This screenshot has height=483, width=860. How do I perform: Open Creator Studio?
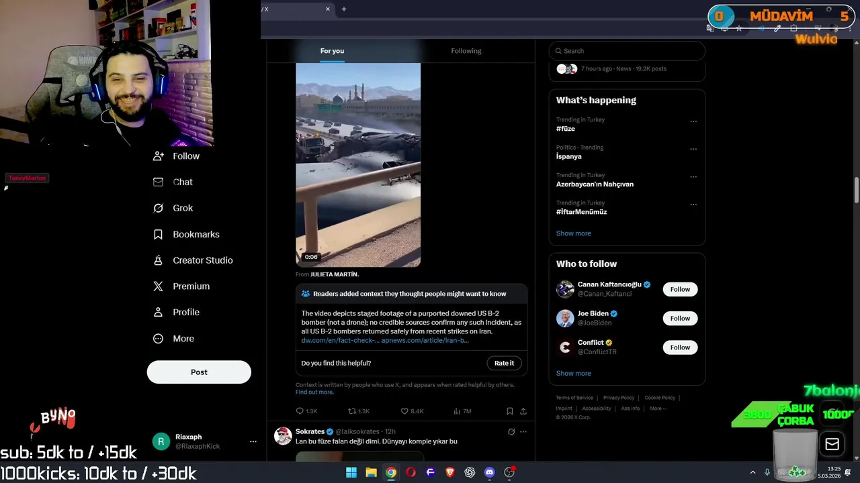click(x=193, y=260)
